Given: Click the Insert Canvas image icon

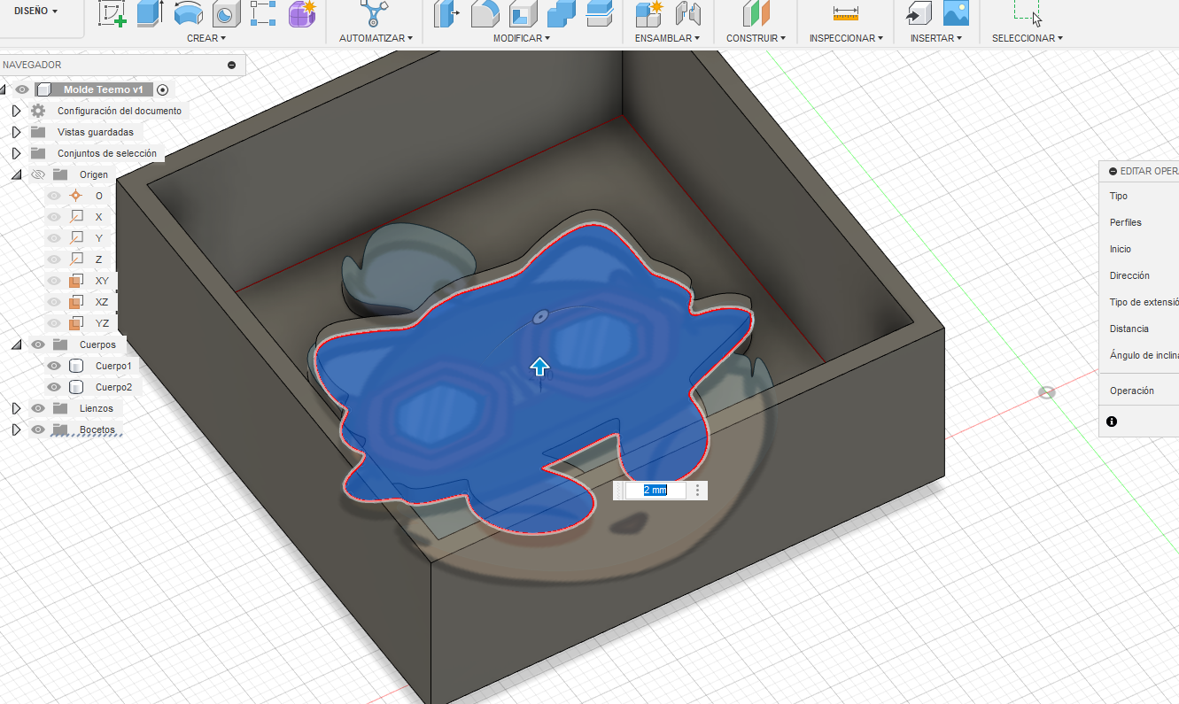Looking at the screenshot, I should tap(956, 12).
